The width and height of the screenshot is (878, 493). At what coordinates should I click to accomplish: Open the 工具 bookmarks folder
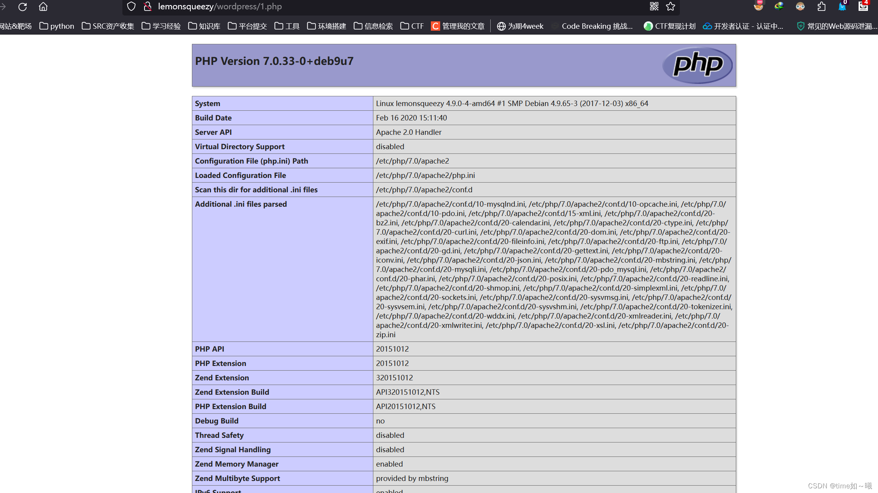tap(287, 26)
